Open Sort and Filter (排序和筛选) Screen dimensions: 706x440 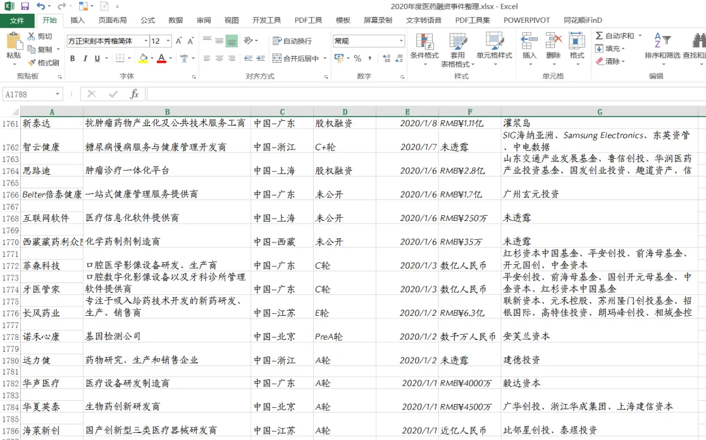click(x=662, y=48)
